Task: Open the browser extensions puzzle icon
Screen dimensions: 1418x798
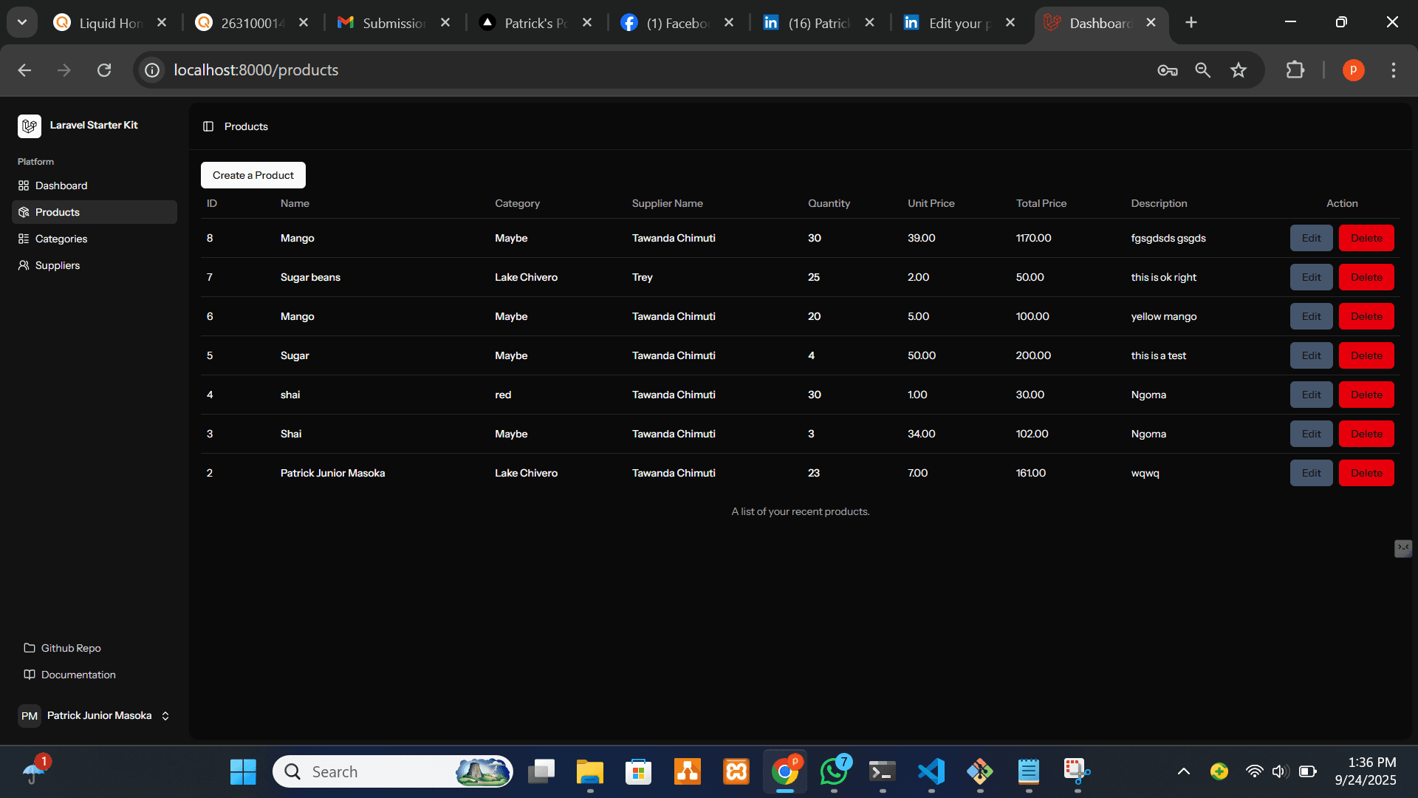Action: click(1295, 70)
